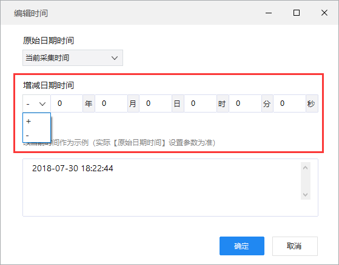Screen dimensions: 339x265
Task: Focus the 日 (day) number input
Action: click(155, 103)
